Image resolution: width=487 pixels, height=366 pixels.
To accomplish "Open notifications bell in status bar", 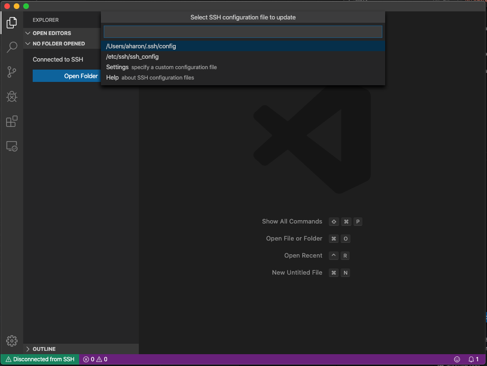I will 474,359.
